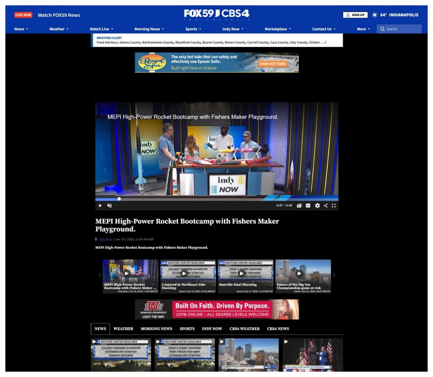Share the video using share icon
Image resolution: width=433 pixels, height=377 pixels.
(325, 206)
